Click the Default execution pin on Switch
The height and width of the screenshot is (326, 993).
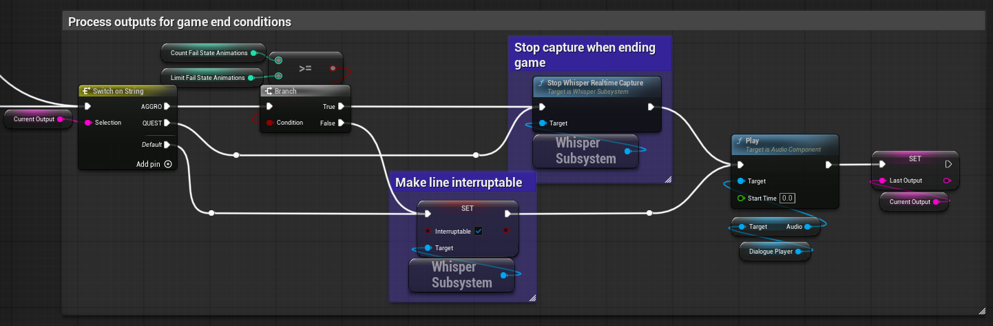pos(167,145)
